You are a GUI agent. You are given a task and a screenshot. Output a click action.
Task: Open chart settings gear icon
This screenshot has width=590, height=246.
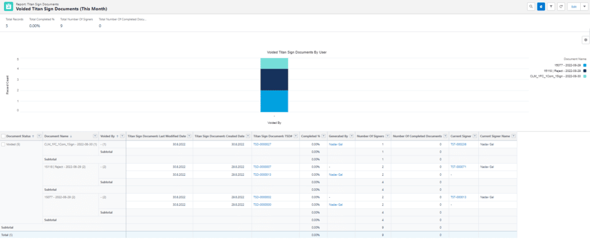585,40
